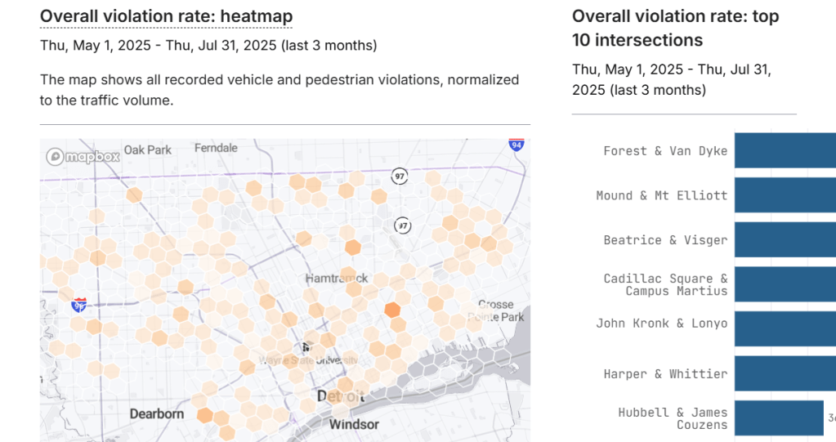Click the Ferndale map label
This screenshot has width=836, height=442.
(x=216, y=148)
